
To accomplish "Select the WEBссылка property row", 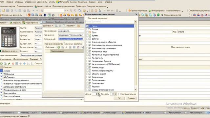I will 21,74.
